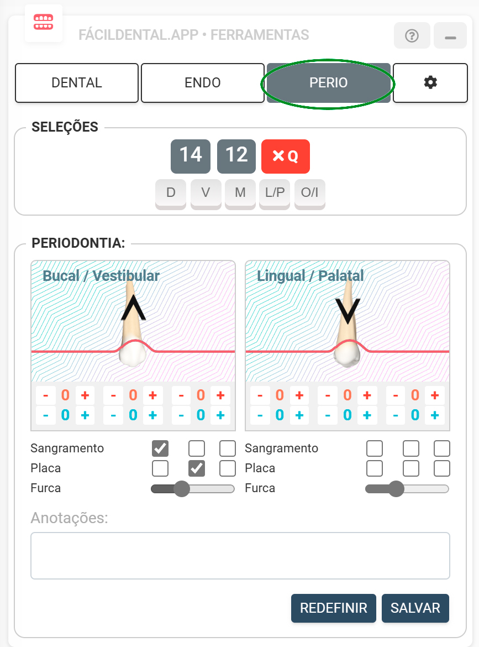Check last Lingual Placa checkbox
479x647 pixels.
tap(442, 468)
